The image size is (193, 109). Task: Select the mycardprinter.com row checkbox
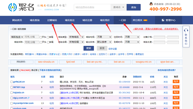pyautogui.click(x=11, y=103)
